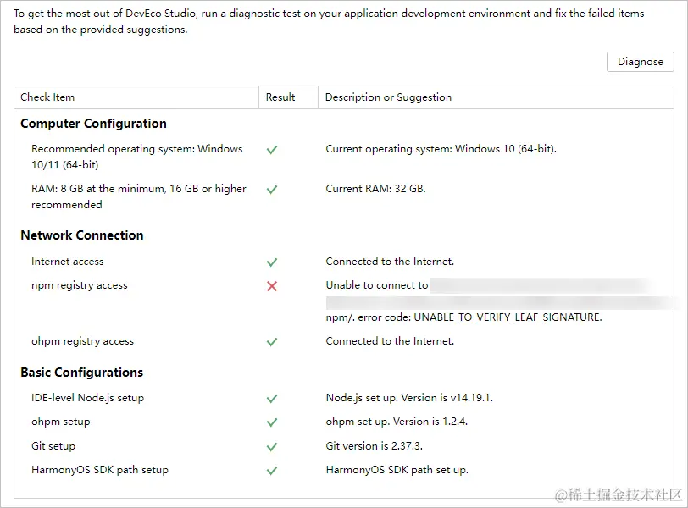Select the Network Connection section heading
688x508 pixels.
[x=82, y=235]
